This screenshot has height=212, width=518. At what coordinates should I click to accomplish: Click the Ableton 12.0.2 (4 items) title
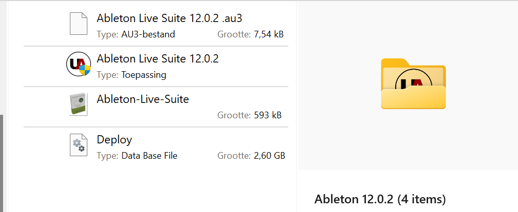click(380, 199)
